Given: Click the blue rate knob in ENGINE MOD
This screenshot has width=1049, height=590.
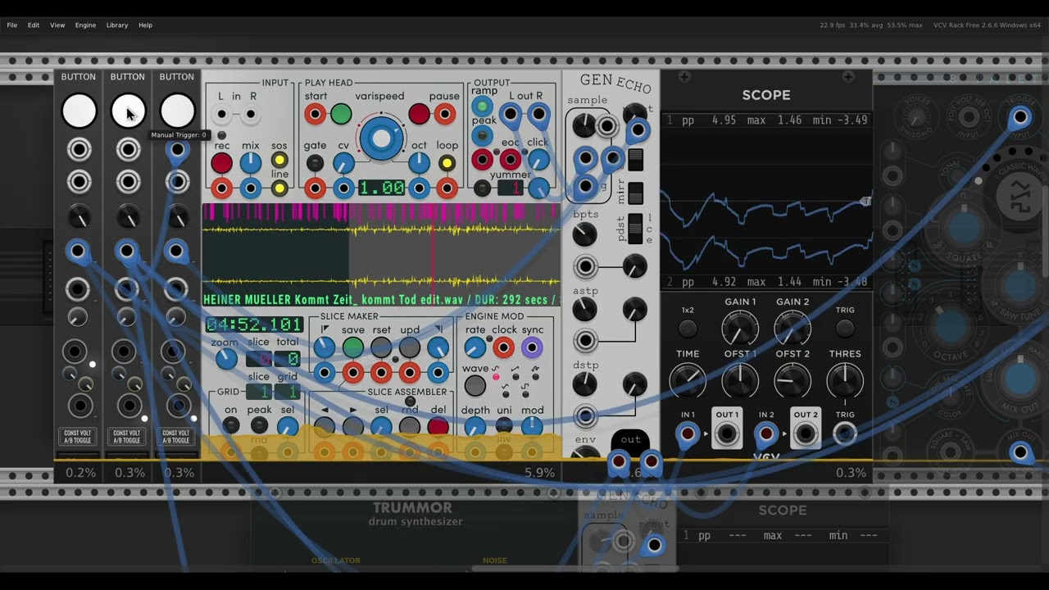Looking at the screenshot, I should tap(475, 347).
